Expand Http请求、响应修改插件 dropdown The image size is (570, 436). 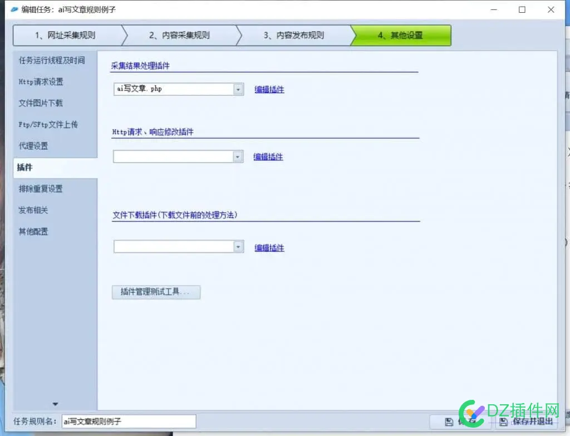238,156
